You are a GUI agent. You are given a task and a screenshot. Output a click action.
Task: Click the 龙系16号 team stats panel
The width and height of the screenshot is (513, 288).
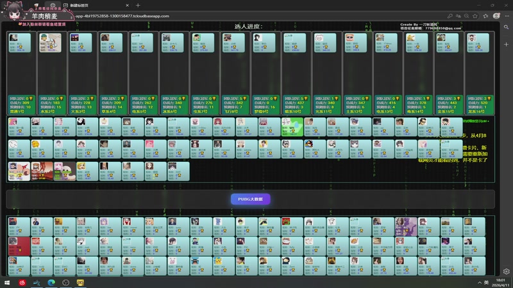click(480, 105)
